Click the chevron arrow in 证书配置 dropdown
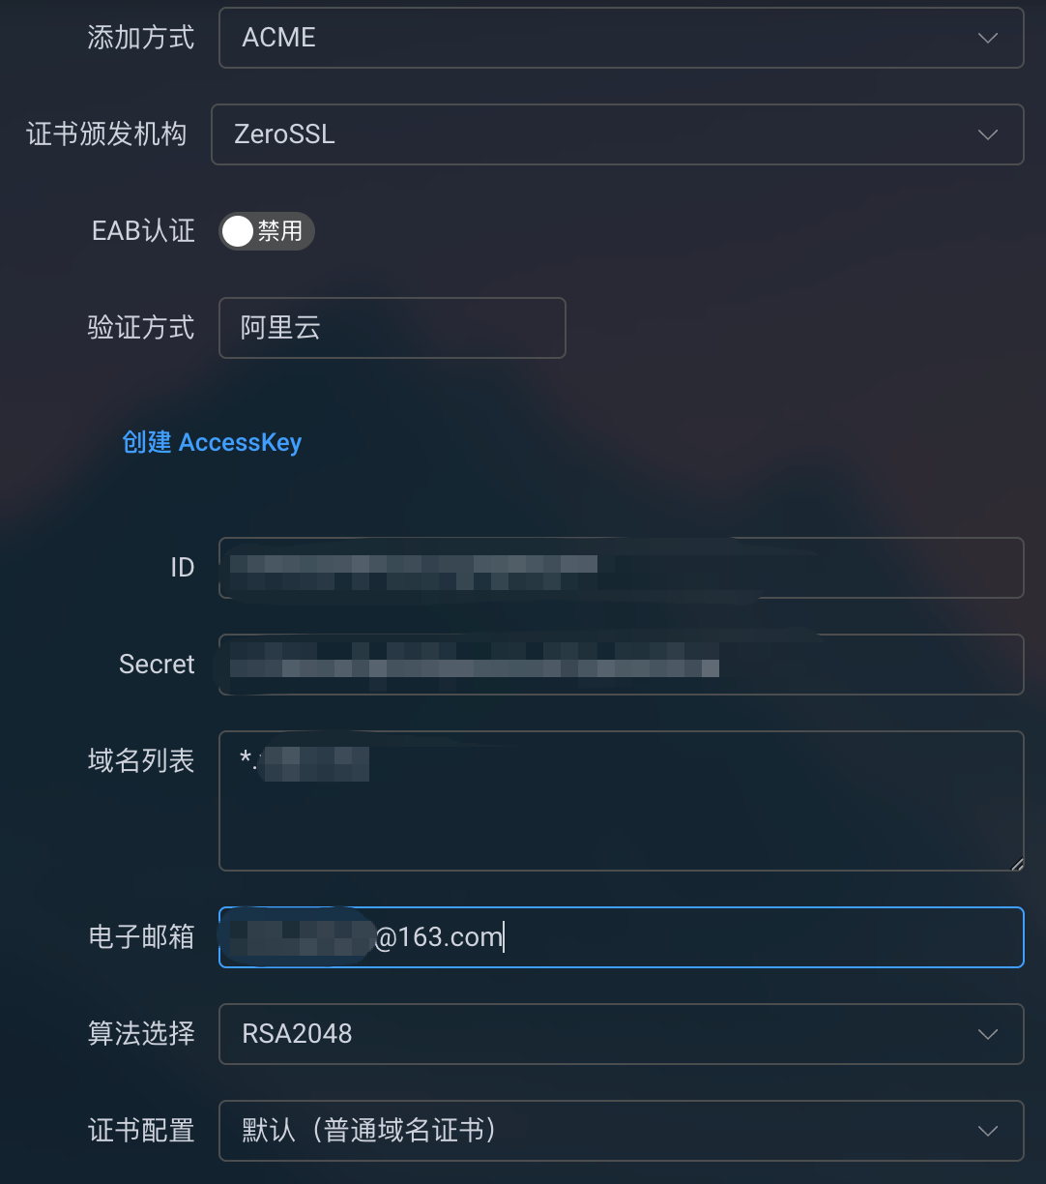Screen dimensions: 1046x1184 tap(987, 1131)
